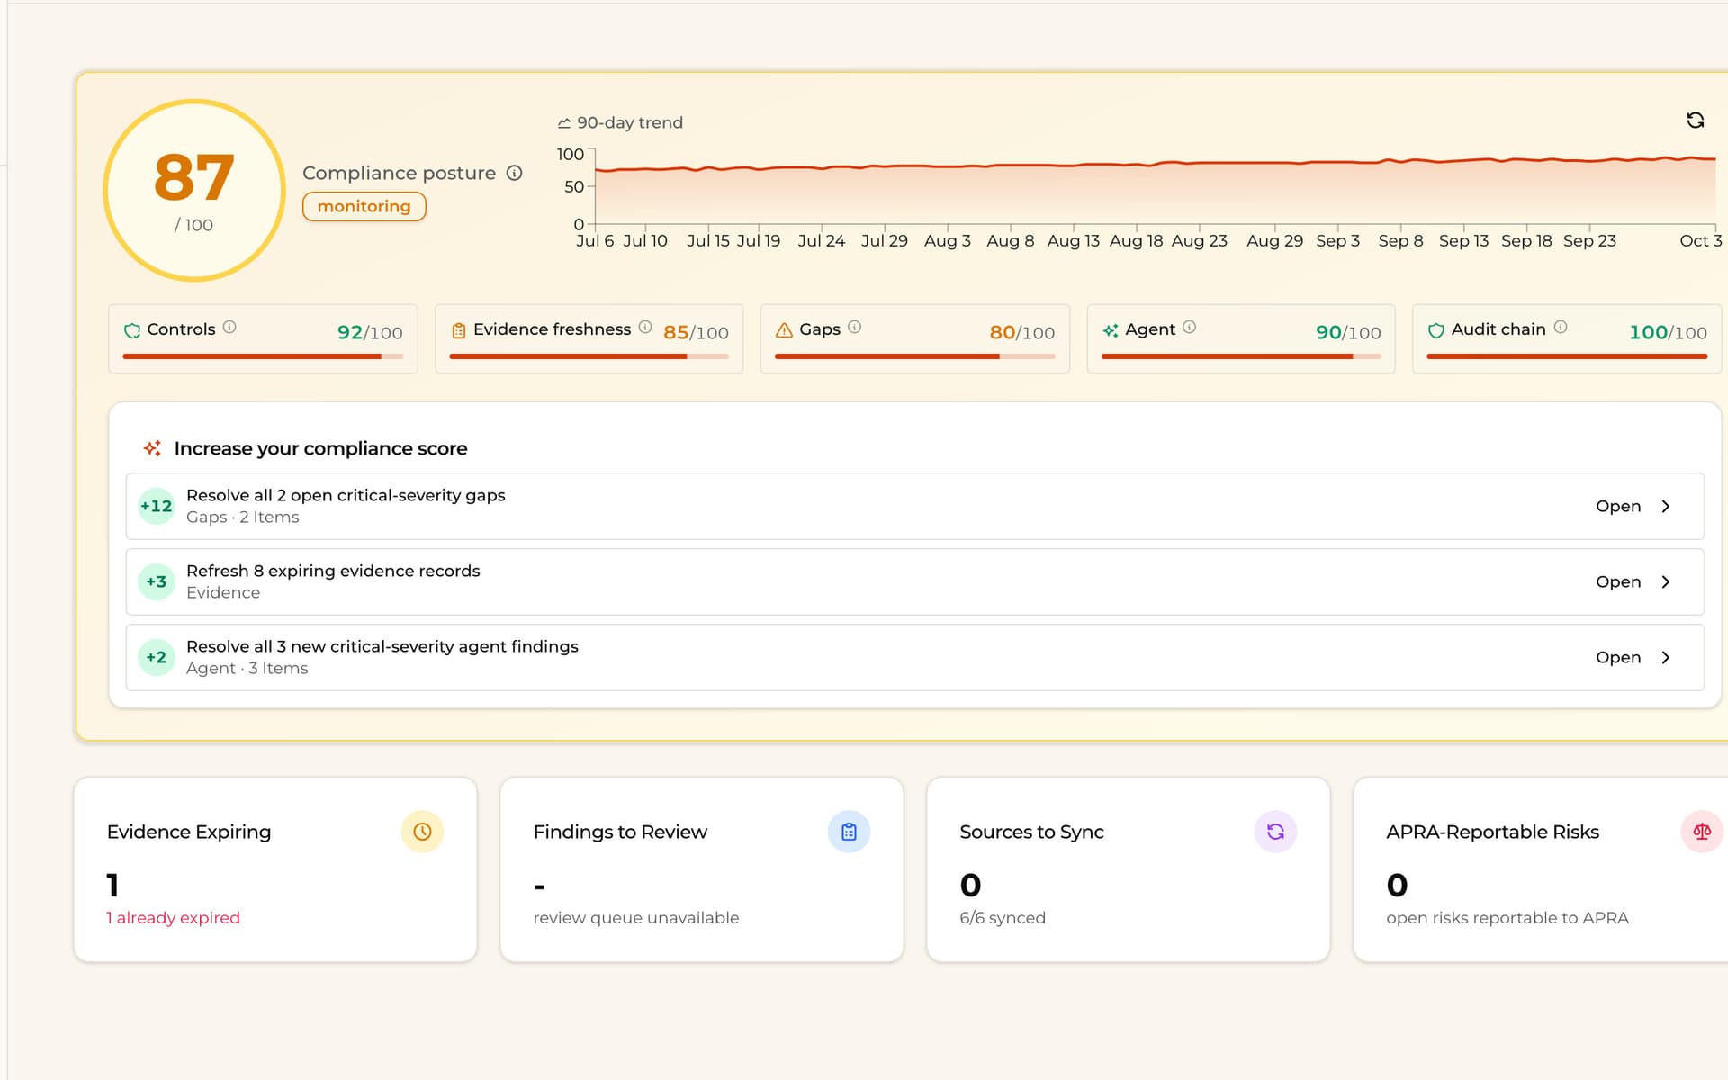This screenshot has width=1728, height=1080.
Task: Open the Evidence Expiring card
Action: tap(275, 869)
